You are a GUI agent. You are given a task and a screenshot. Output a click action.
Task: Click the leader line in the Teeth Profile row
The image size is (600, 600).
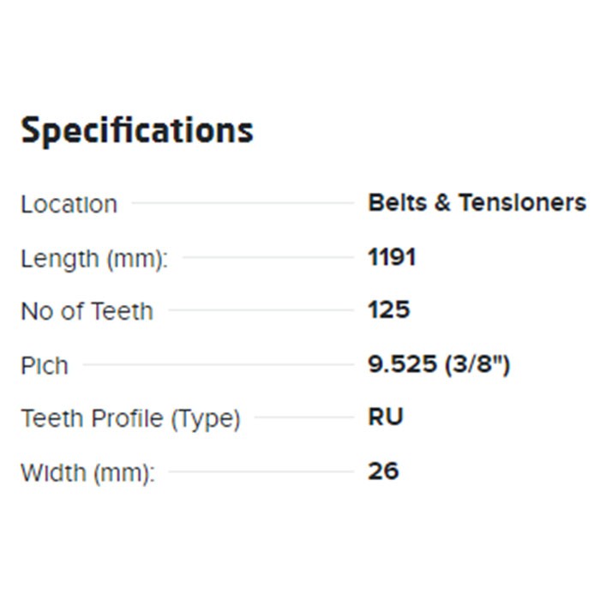303,418
